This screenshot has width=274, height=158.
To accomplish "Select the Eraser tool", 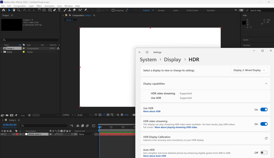I will click(74, 10).
